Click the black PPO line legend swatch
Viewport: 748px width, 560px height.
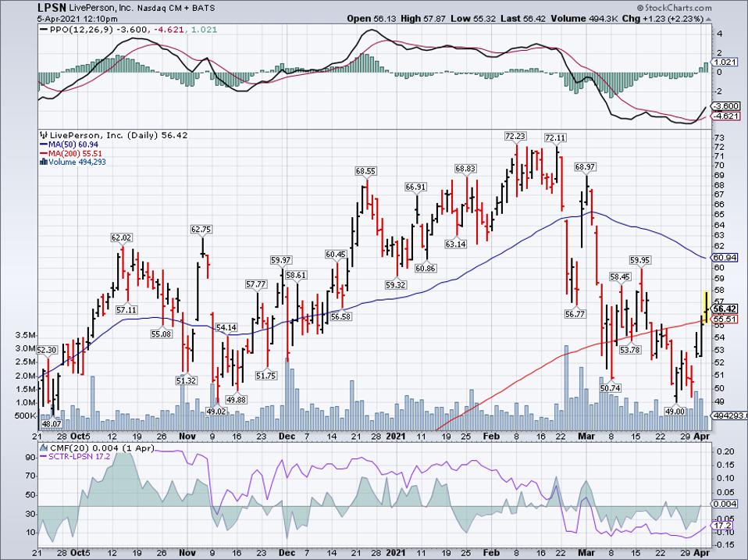pyautogui.click(x=44, y=30)
